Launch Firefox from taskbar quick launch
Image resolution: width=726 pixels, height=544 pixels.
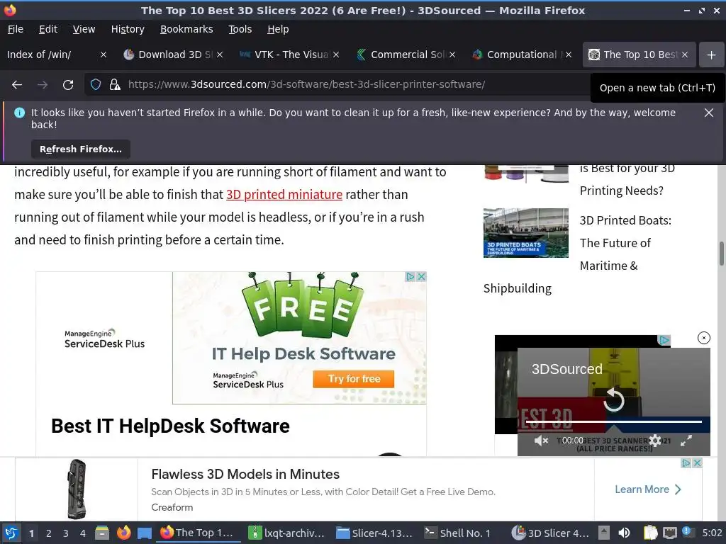tap(123, 533)
